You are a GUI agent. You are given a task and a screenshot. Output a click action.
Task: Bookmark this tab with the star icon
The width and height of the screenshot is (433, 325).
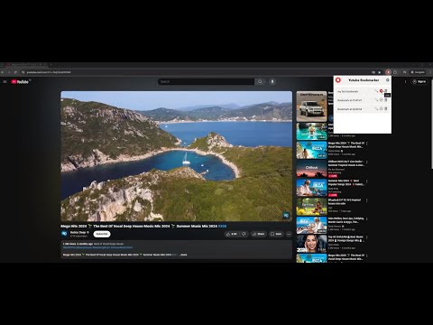point(380,72)
